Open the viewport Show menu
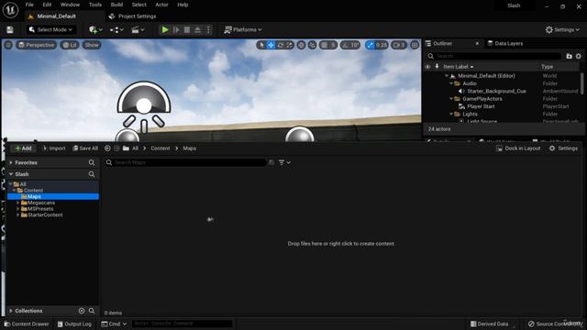Image resolution: width=587 pixels, height=330 pixels. click(92, 45)
